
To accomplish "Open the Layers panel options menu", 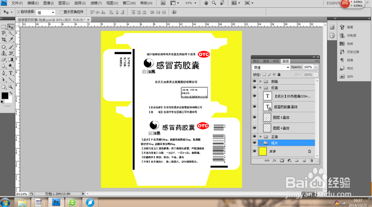I will pyautogui.click(x=316, y=61).
